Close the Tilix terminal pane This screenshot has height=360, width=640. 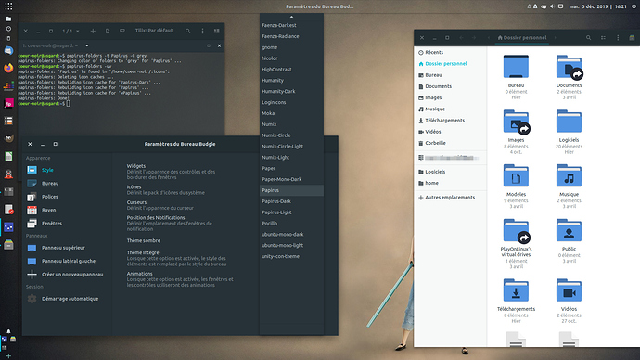point(219,45)
